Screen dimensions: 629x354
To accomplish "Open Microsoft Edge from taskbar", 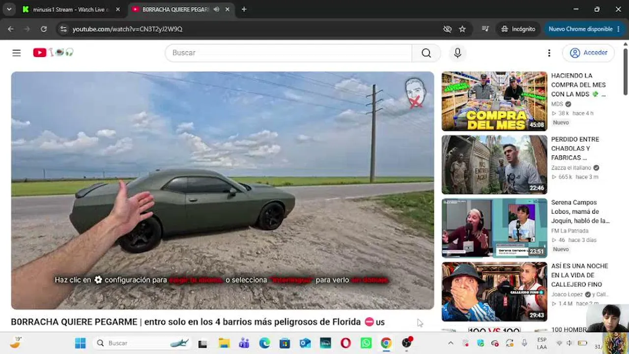I will pyautogui.click(x=264, y=343).
